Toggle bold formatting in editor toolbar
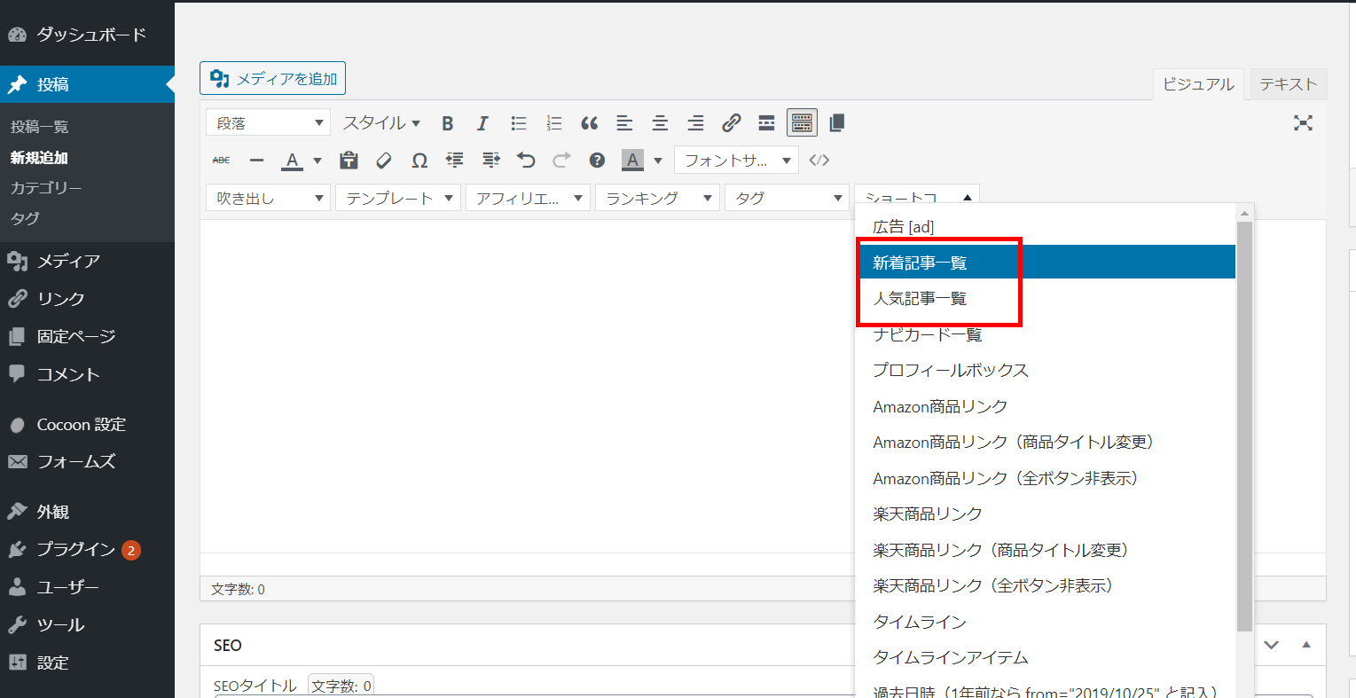 point(448,123)
